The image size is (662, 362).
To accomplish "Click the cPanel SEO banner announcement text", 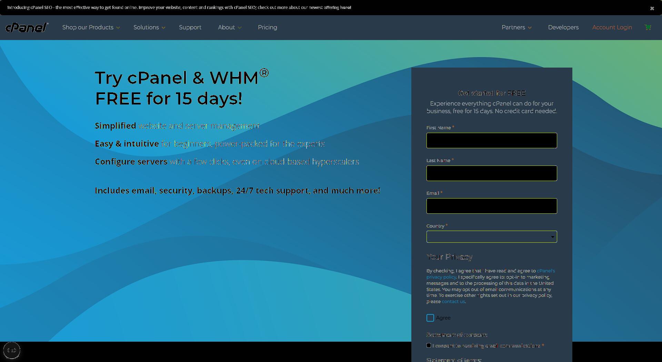I will click(x=179, y=8).
